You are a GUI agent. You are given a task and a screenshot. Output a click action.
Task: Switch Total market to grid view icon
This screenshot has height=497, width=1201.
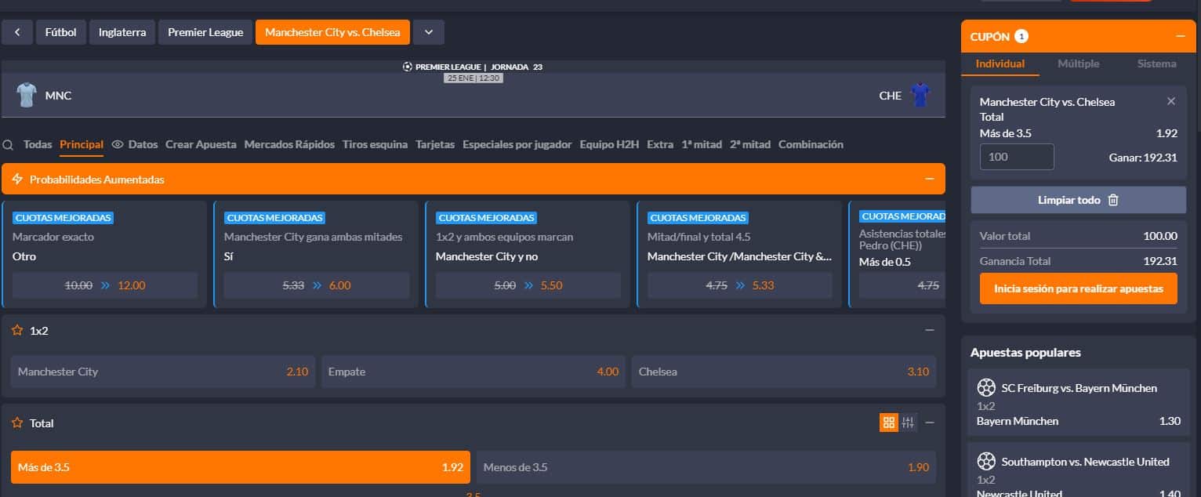(888, 423)
